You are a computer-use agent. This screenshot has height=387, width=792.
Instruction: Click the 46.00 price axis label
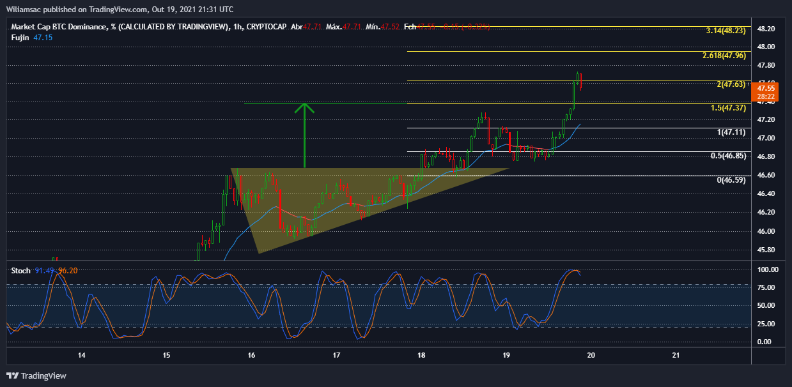766,231
